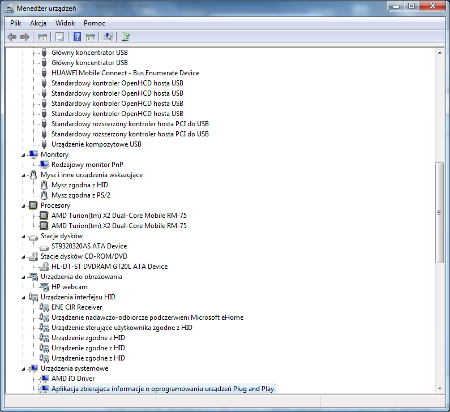Click the Urządzenia do obrazowania camera icon
Image resolution: width=450 pixels, height=412 pixels.
(33, 277)
